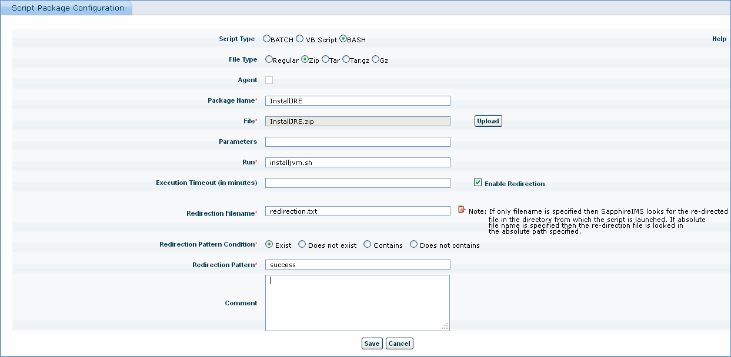Disable the Enable Redirection checkbox
This screenshot has height=357, width=731.
point(478,183)
